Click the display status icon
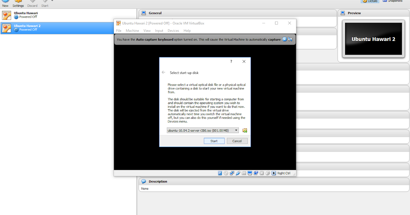The image size is (410, 215). [250, 173]
